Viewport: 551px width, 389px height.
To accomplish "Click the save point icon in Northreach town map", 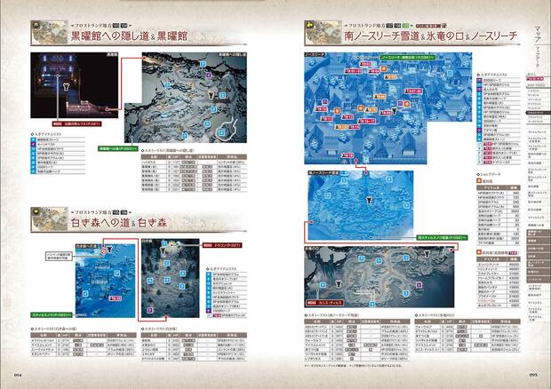I will [395, 111].
